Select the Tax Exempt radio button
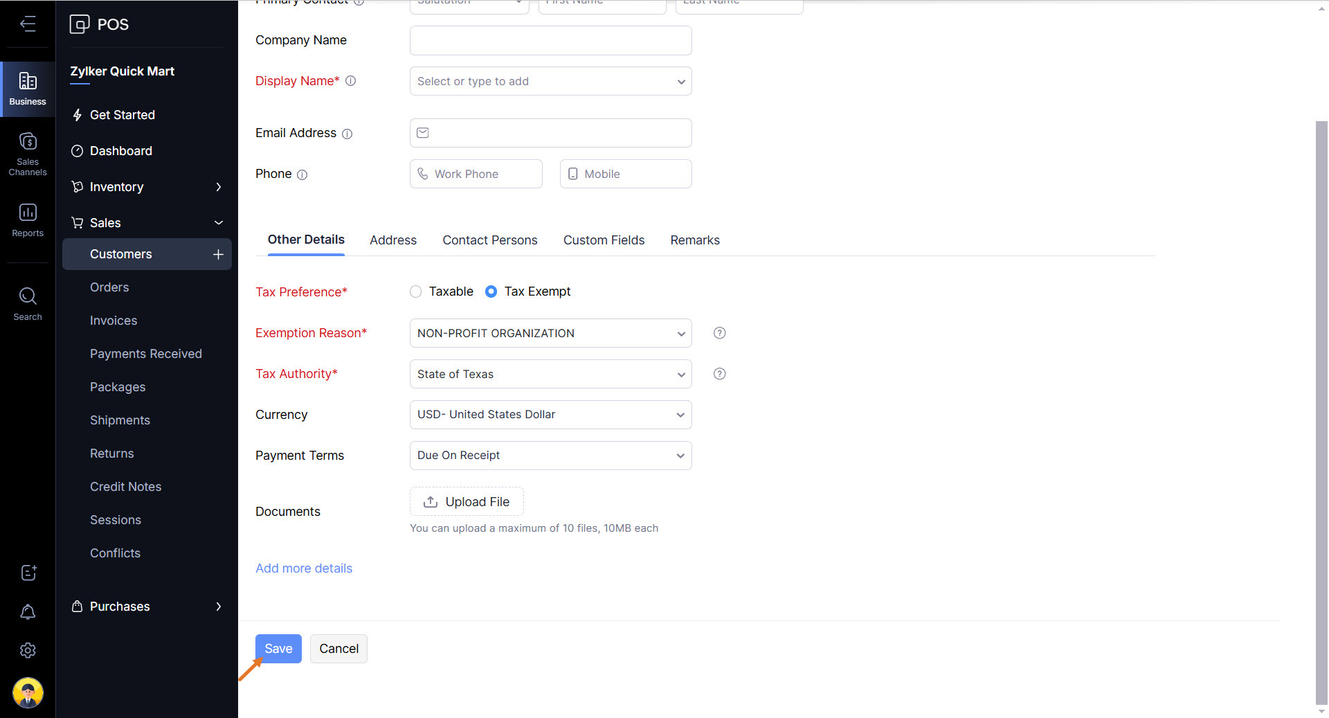This screenshot has width=1329, height=718. tap(491, 291)
